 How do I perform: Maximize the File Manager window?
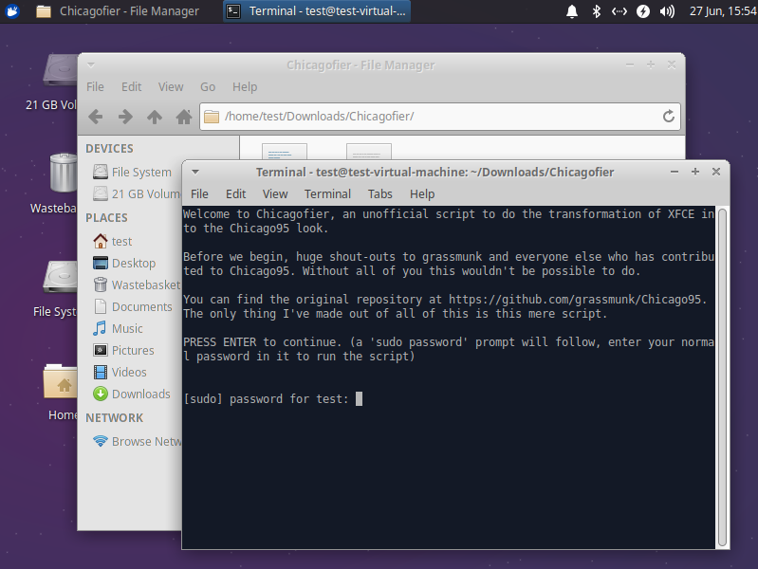coord(651,64)
